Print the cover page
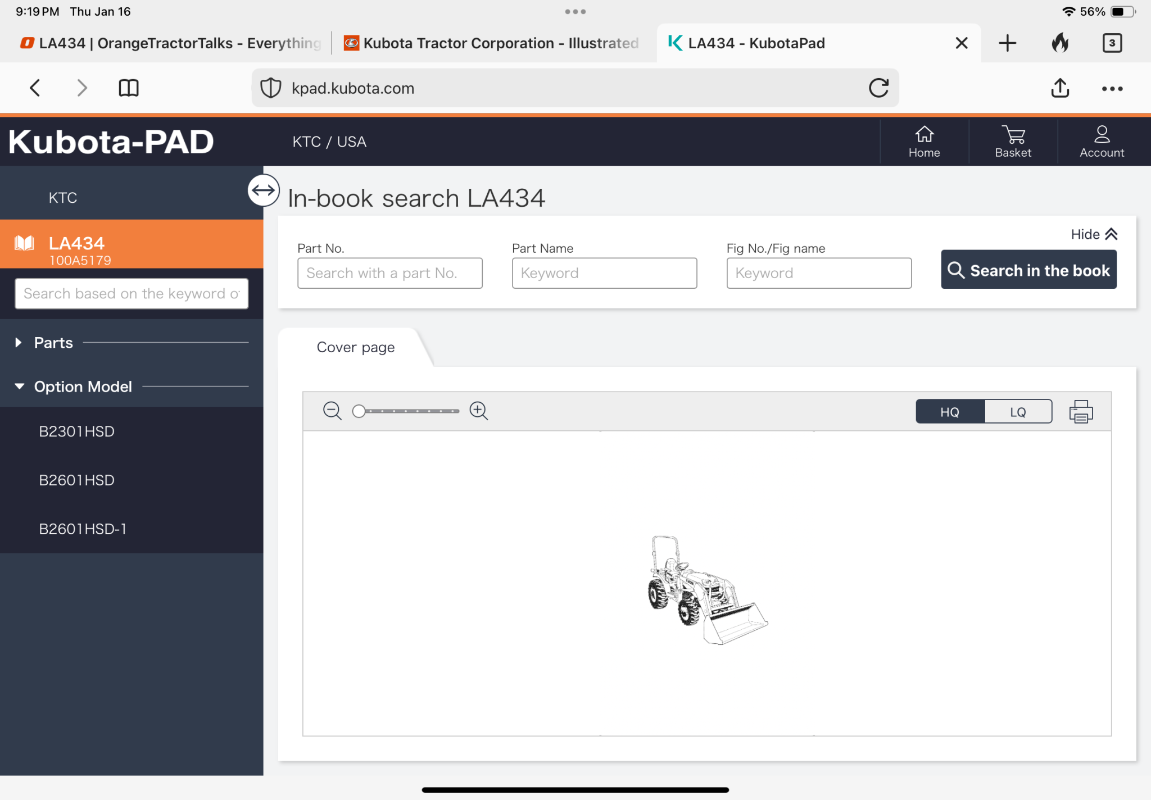 pos(1081,412)
